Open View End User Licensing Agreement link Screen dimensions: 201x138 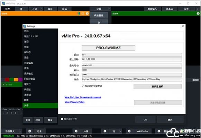click(83, 97)
